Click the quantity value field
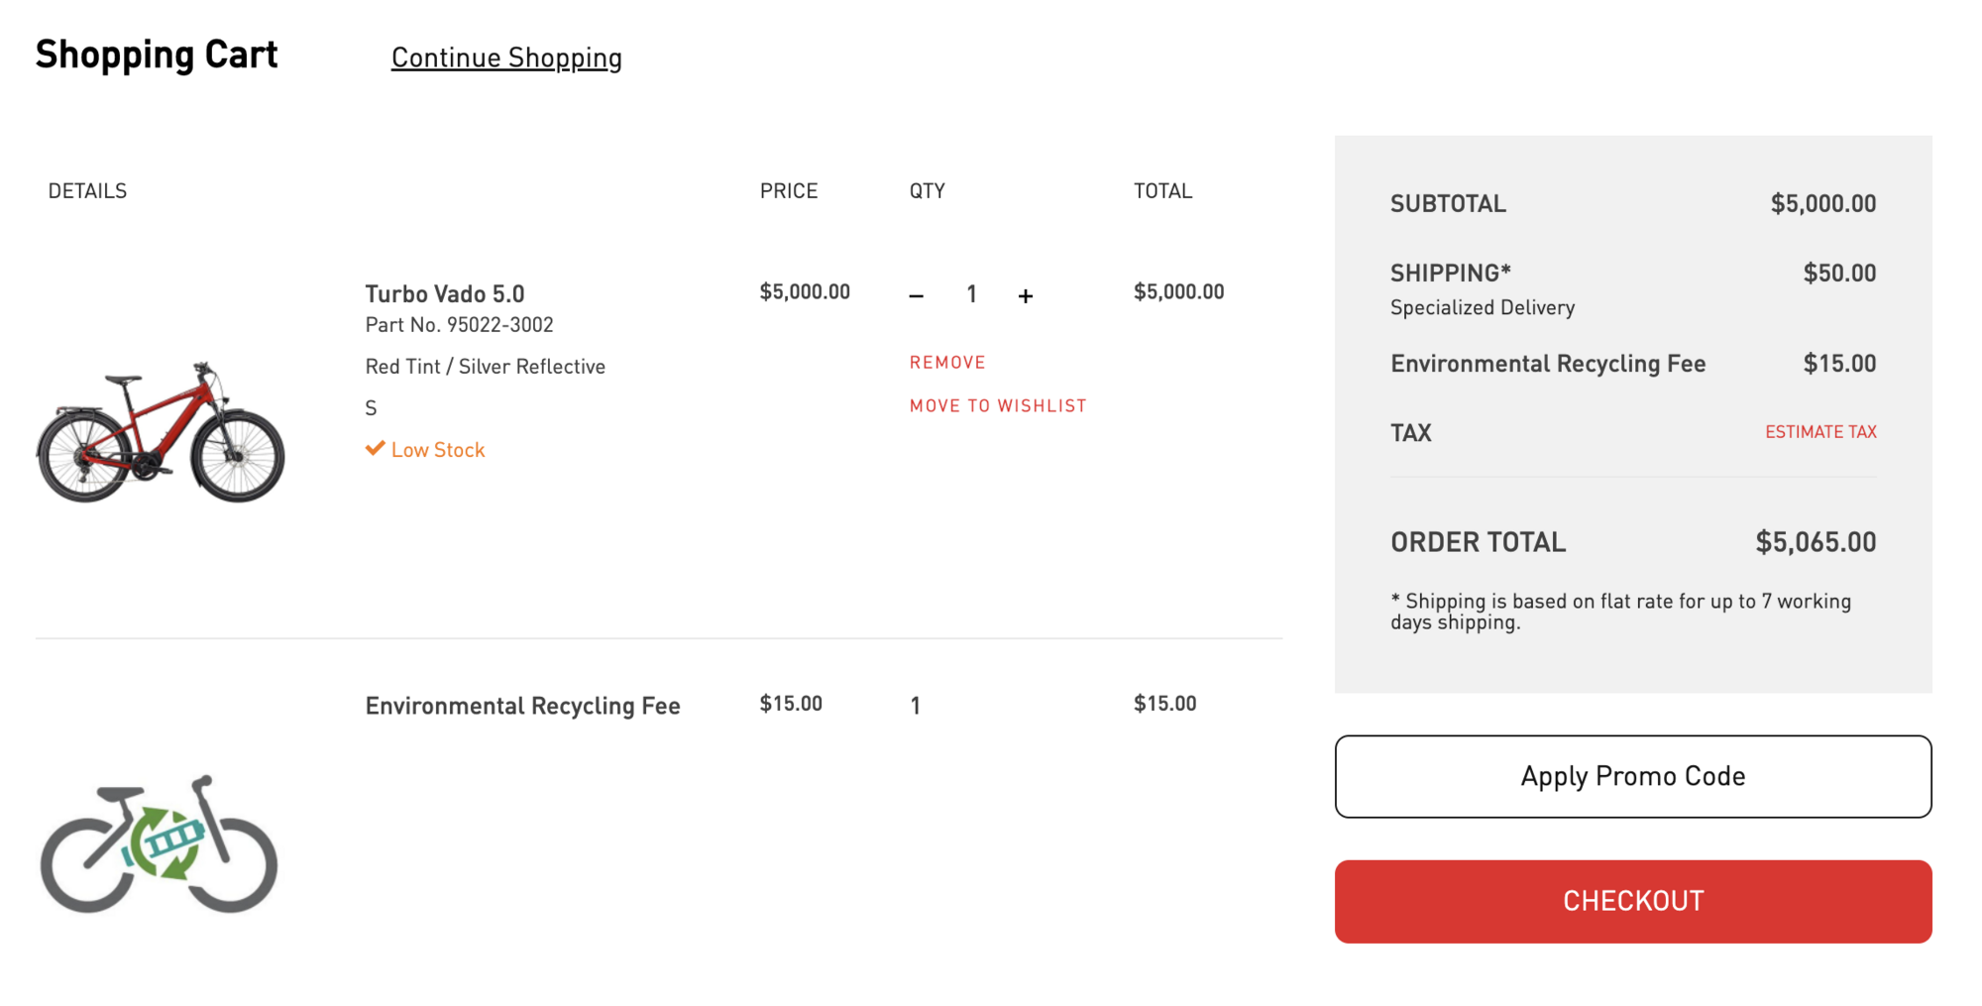The width and height of the screenshot is (1982, 1006). [972, 294]
